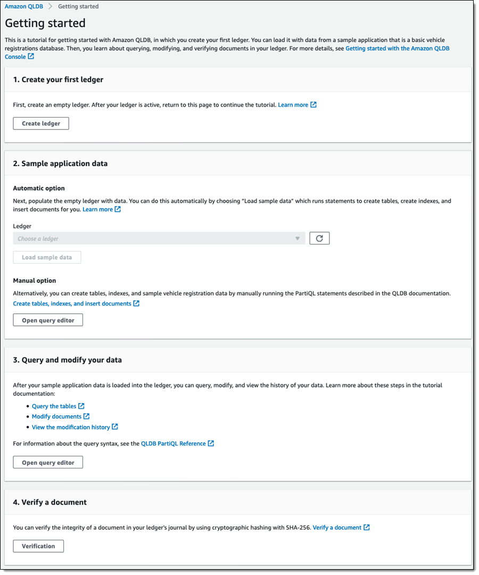Click external link icon after Create tables, indexes link
This screenshot has height=575, width=479.
tap(136, 303)
